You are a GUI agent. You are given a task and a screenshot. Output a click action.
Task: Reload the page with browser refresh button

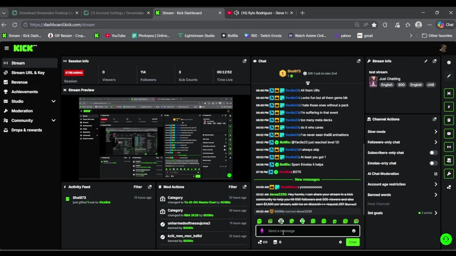pyautogui.click(x=15, y=25)
